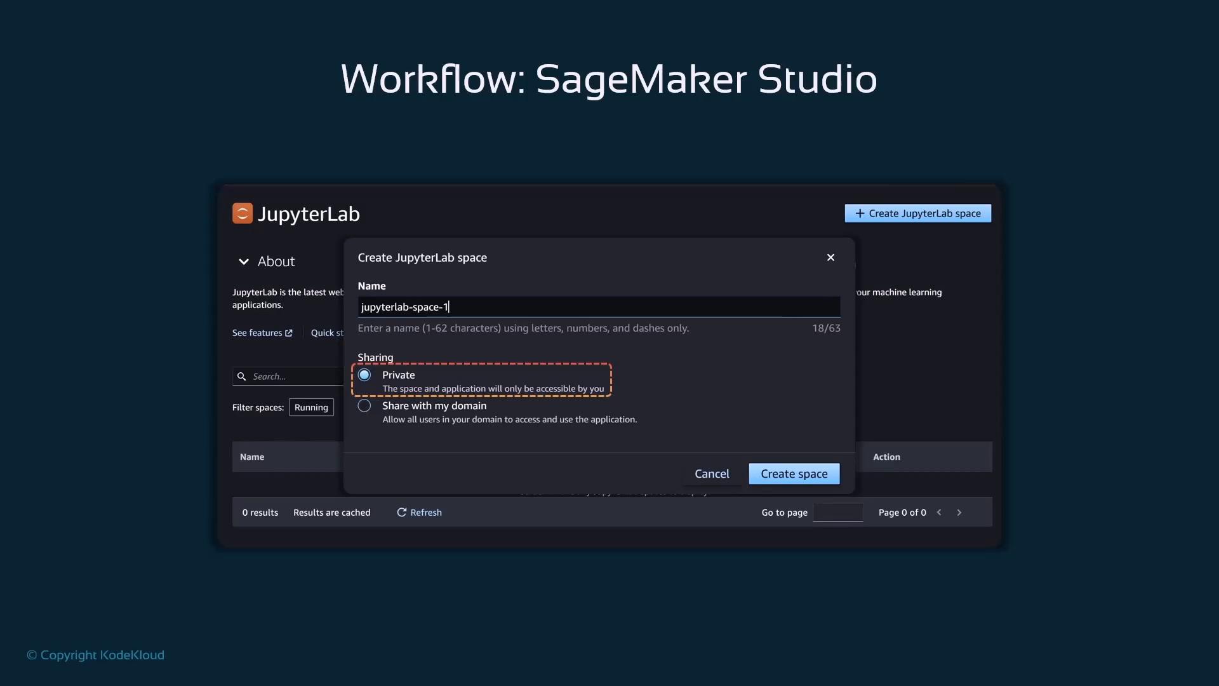Click the Name column header

[x=252, y=457]
